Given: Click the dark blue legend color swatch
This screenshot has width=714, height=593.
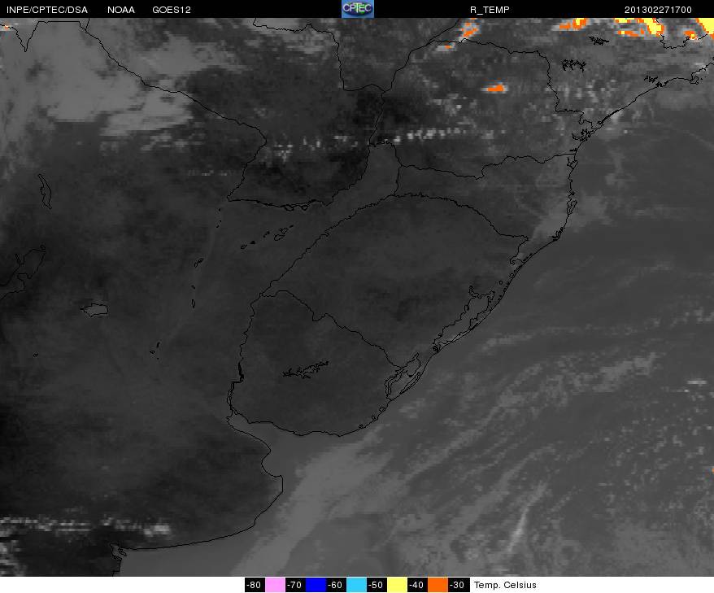Looking at the screenshot, I should pyautogui.click(x=316, y=585).
